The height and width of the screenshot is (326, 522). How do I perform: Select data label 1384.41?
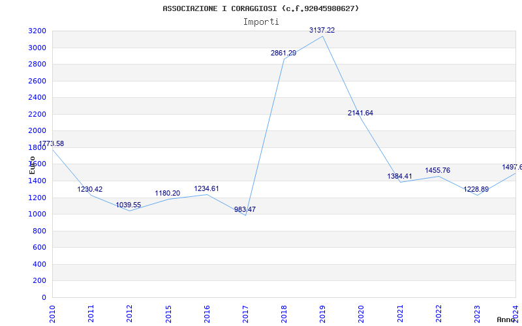pyautogui.click(x=399, y=176)
